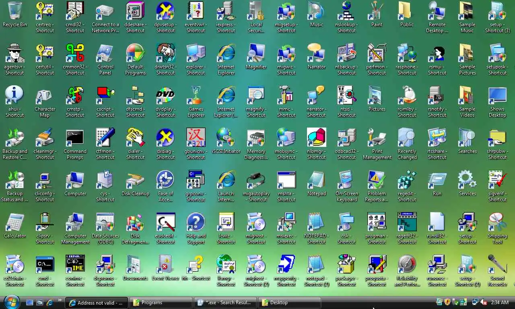
Task: Switch to the Desktop taskbar window
Action: point(290,303)
